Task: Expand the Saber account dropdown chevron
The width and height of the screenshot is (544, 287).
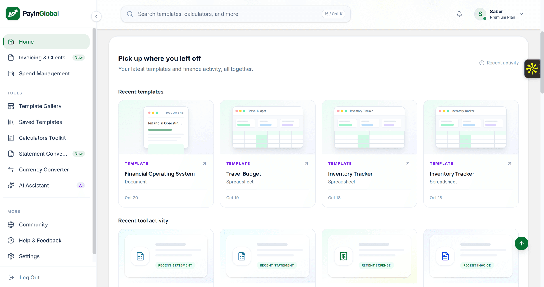Action: (x=521, y=14)
